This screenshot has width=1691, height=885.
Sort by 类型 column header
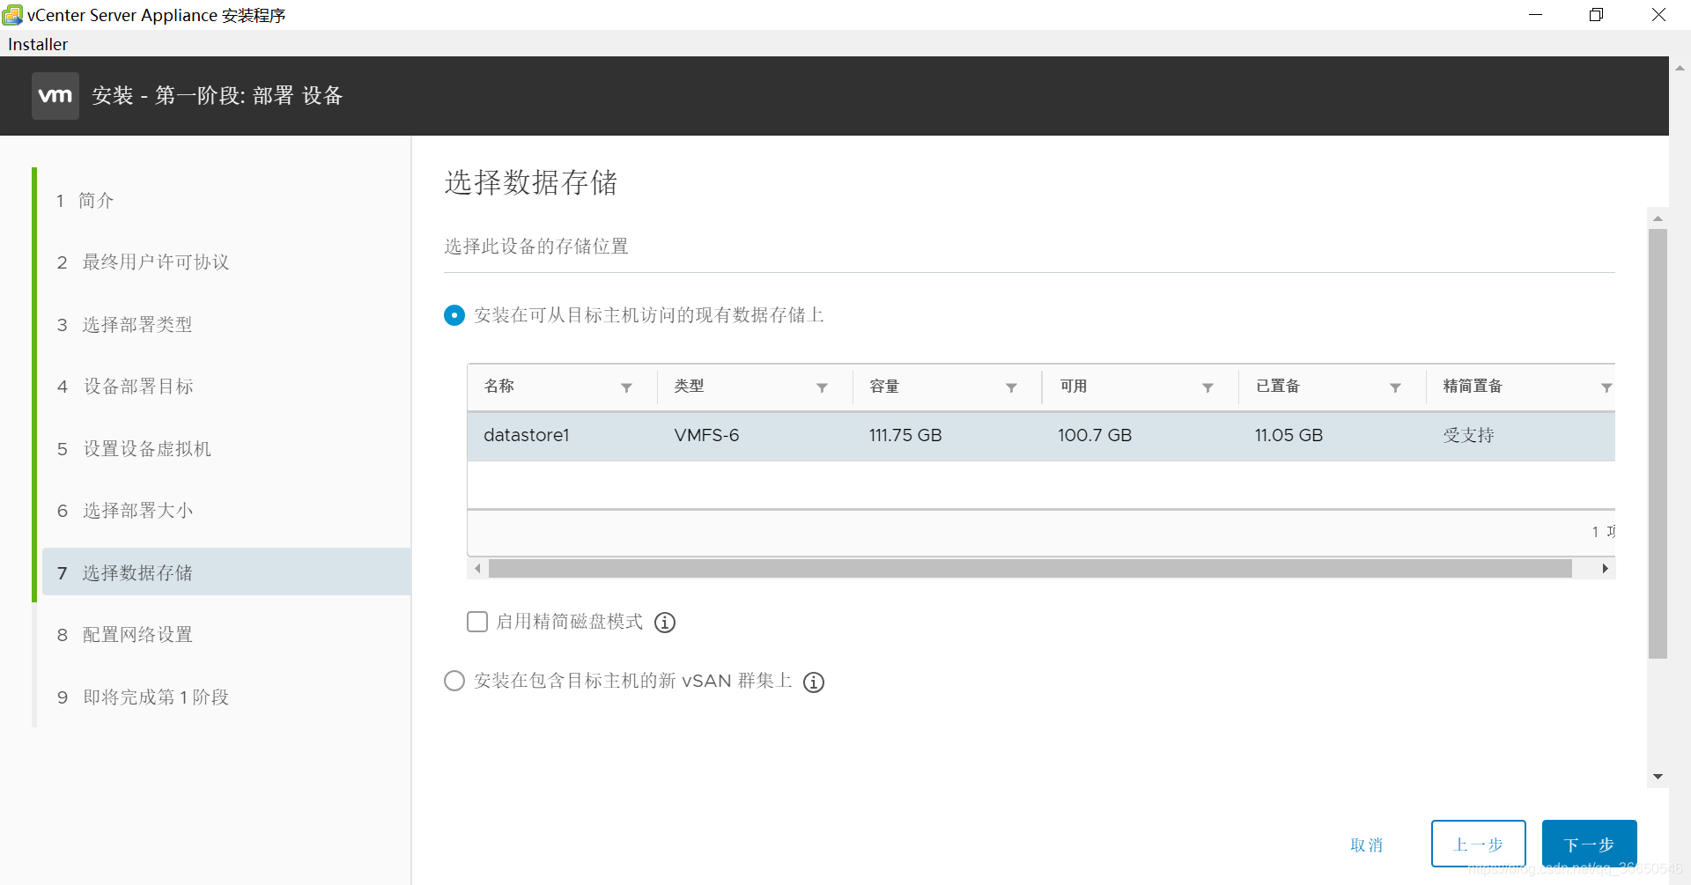[x=689, y=386]
